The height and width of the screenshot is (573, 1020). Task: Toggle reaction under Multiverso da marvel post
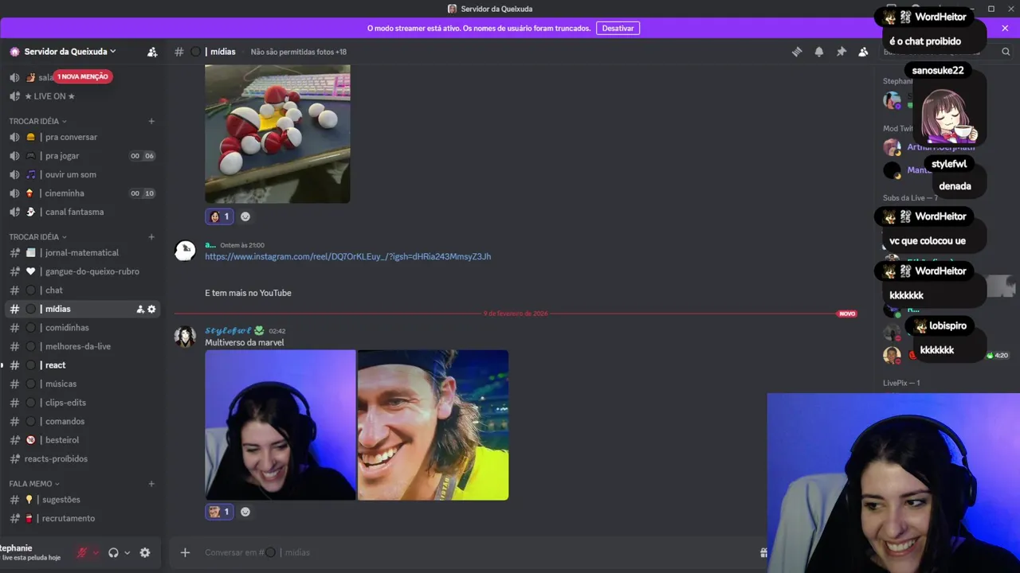coord(219,512)
